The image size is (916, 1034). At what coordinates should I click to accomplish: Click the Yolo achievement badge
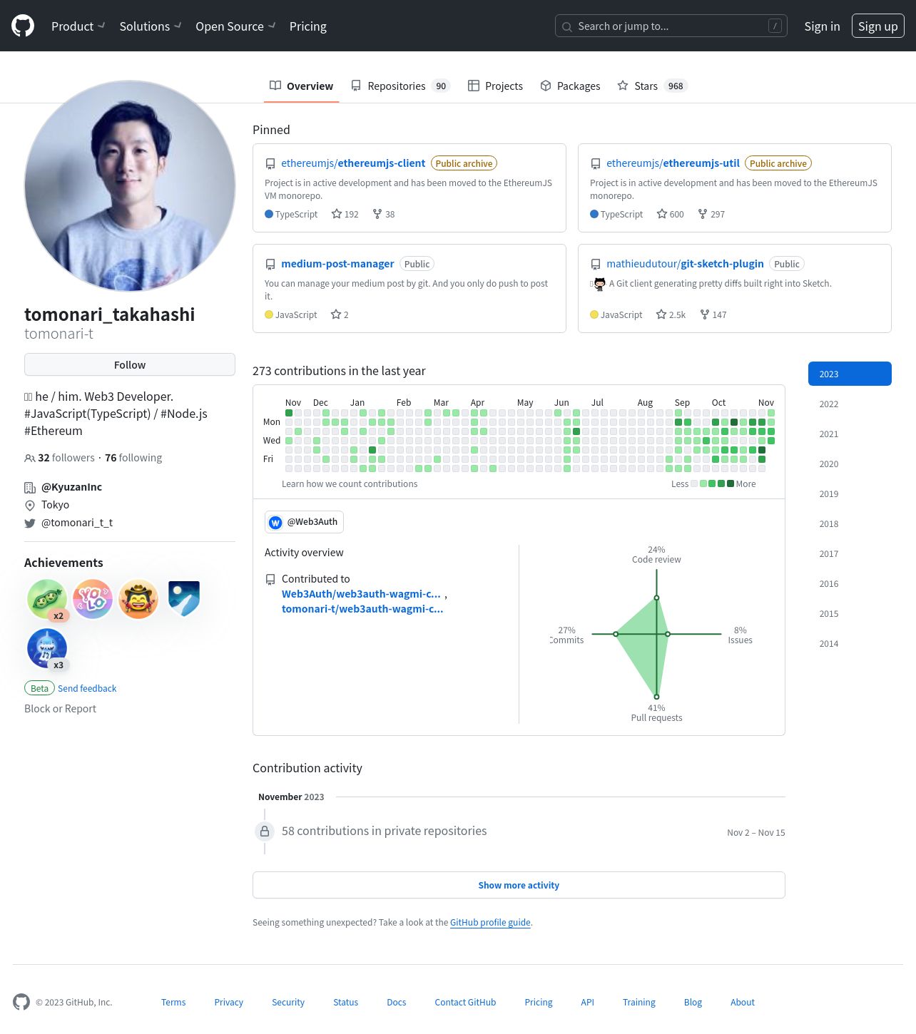point(93,598)
